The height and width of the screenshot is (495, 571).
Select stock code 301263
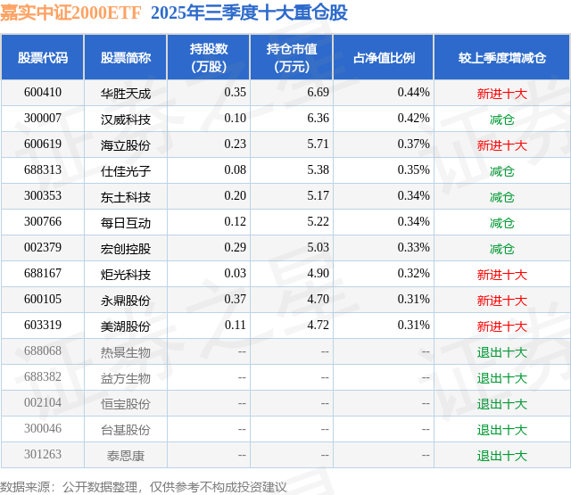43,454
